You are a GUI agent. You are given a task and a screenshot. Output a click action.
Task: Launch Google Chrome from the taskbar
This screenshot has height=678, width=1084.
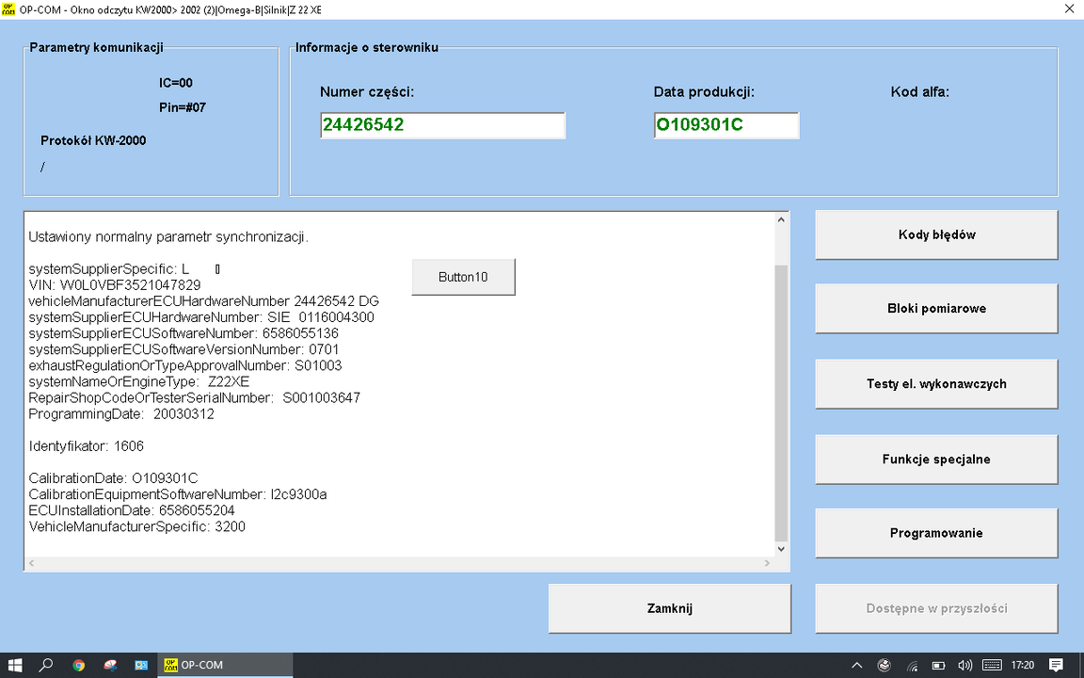pos(79,665)
